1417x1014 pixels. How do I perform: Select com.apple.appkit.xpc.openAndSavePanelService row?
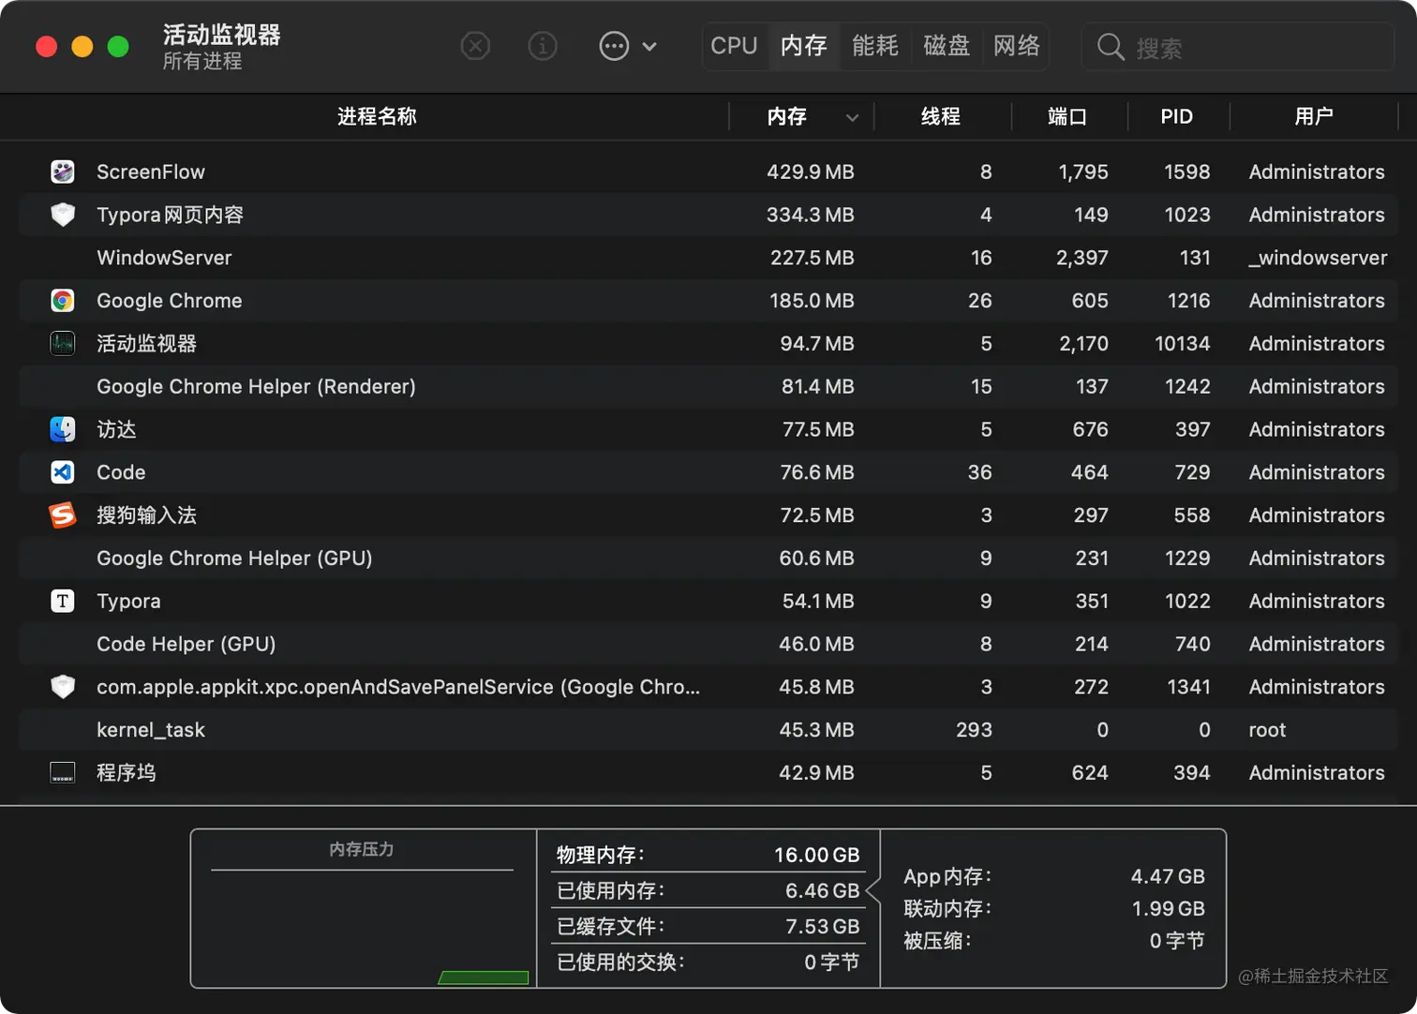[708, 687]
